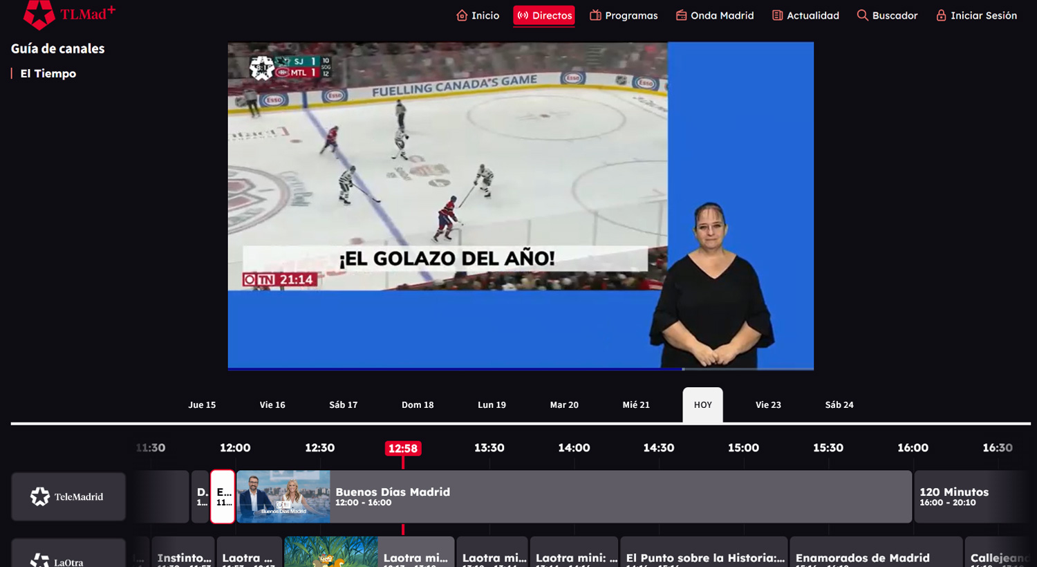Select the Lun 19 day tab
The image size is (1037, 567).
492,405
